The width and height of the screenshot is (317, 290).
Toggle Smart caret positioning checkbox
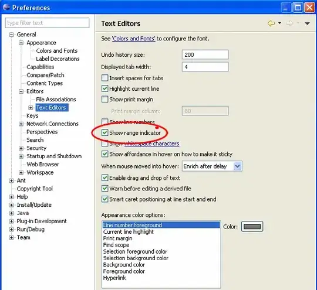104,199
